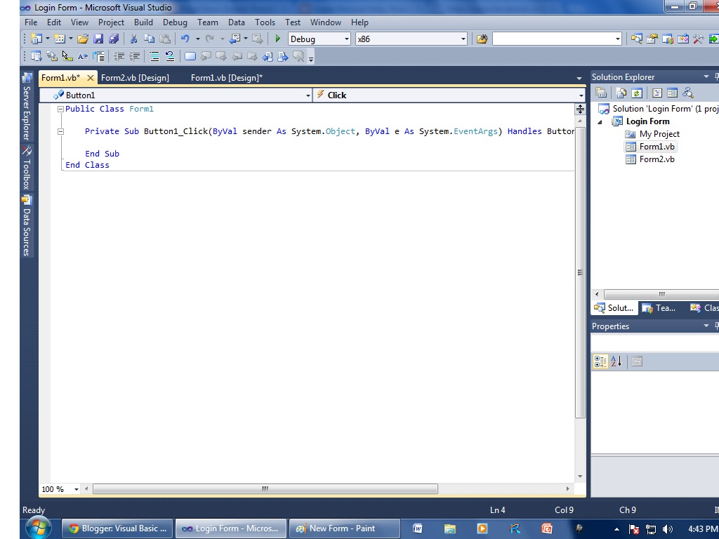This screenshot has height=539, width=719.
Task: Click Solution Explorer Properties icon
Action: click(x=601, y=93)
